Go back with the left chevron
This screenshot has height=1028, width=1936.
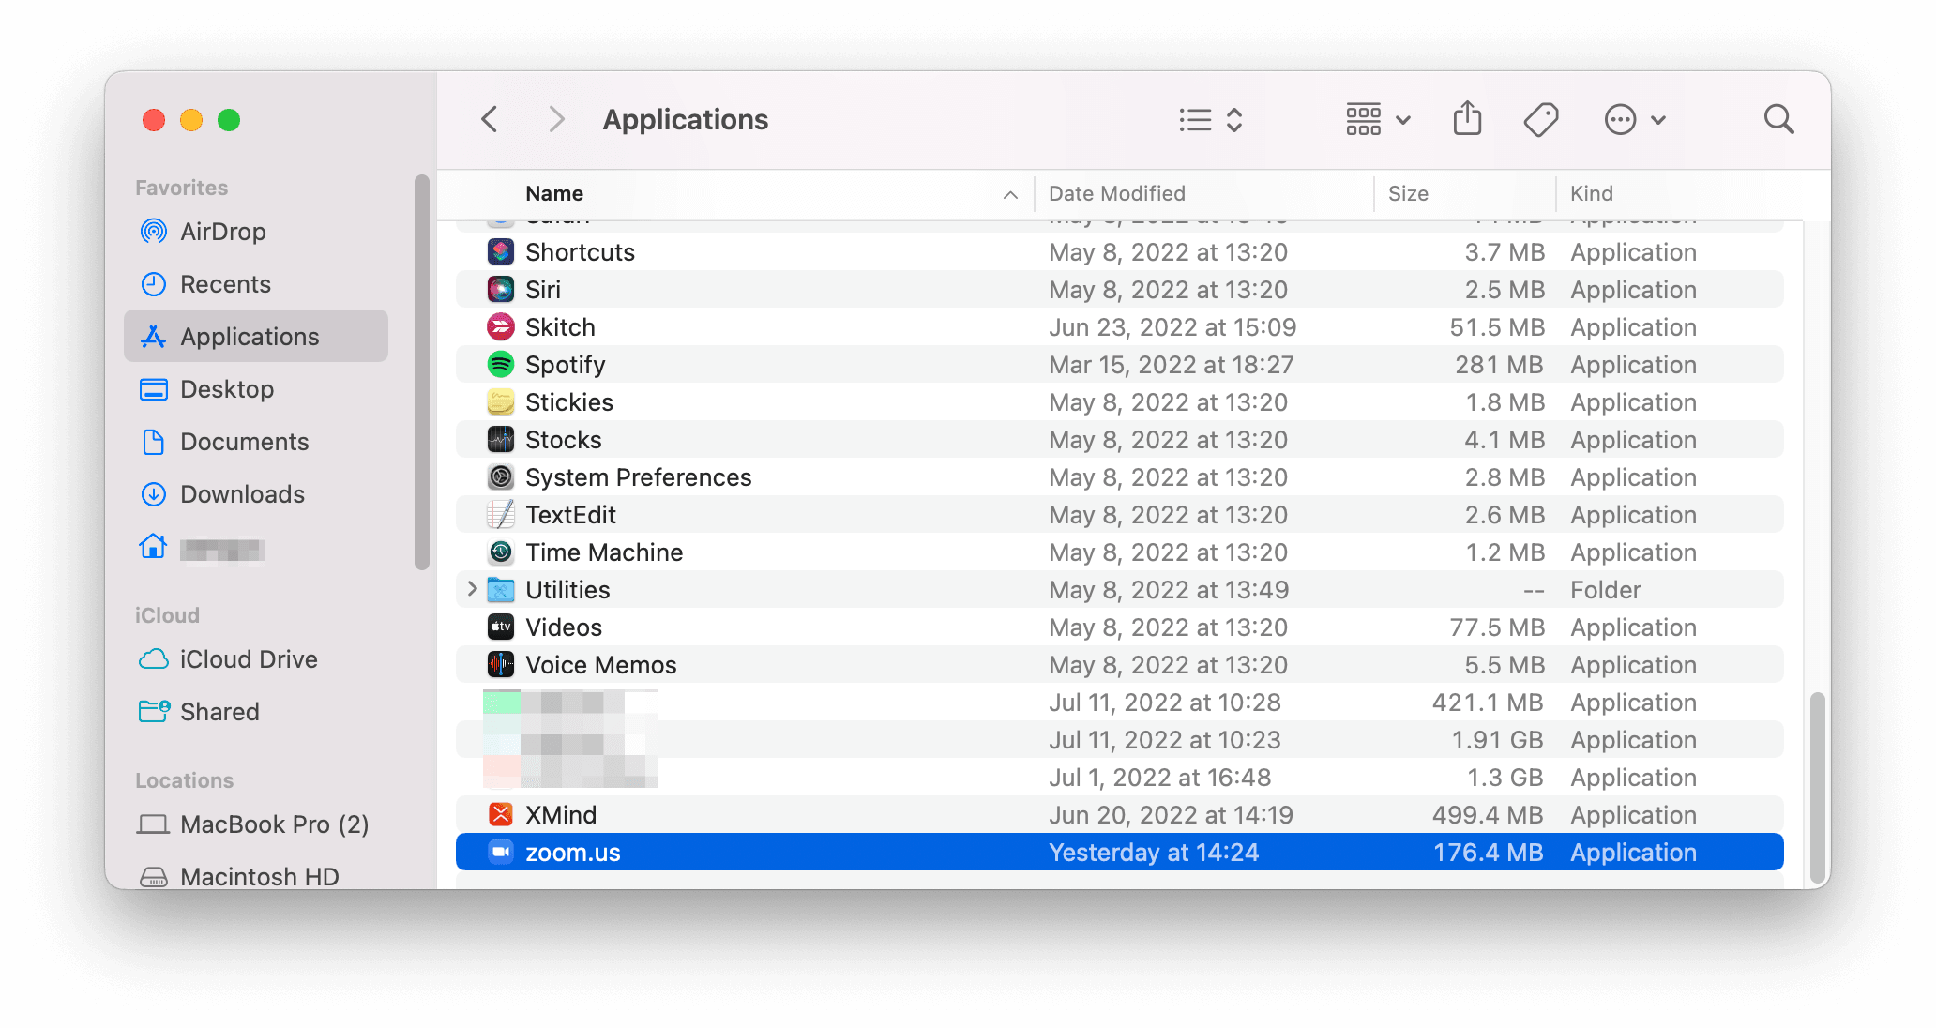[489, 119]
